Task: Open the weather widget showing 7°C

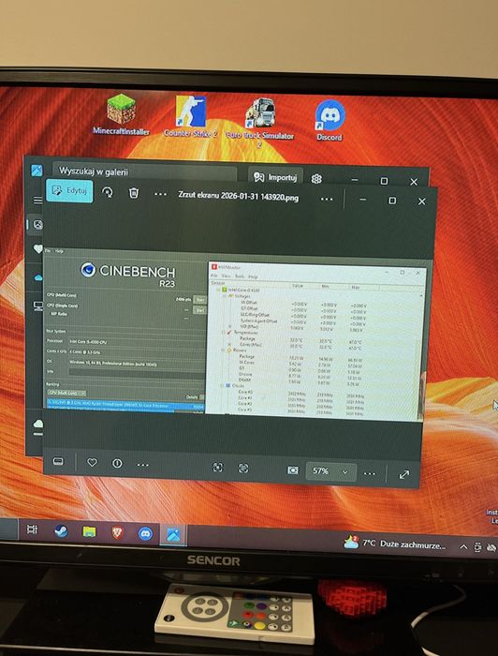Action: click(x=394, y=544)
